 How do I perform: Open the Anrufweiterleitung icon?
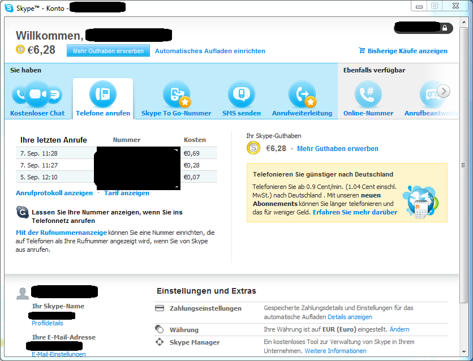302,94
